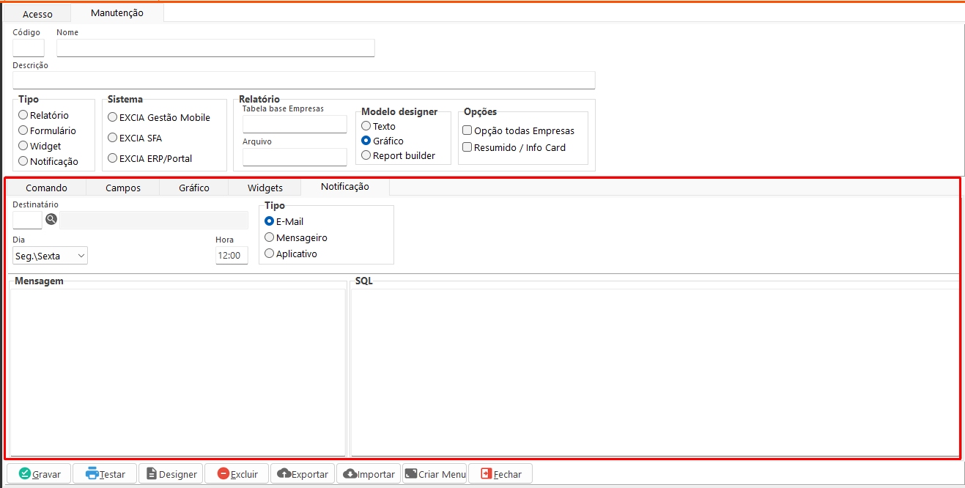Click the Exportar cloud upload button

pos(303,474)
